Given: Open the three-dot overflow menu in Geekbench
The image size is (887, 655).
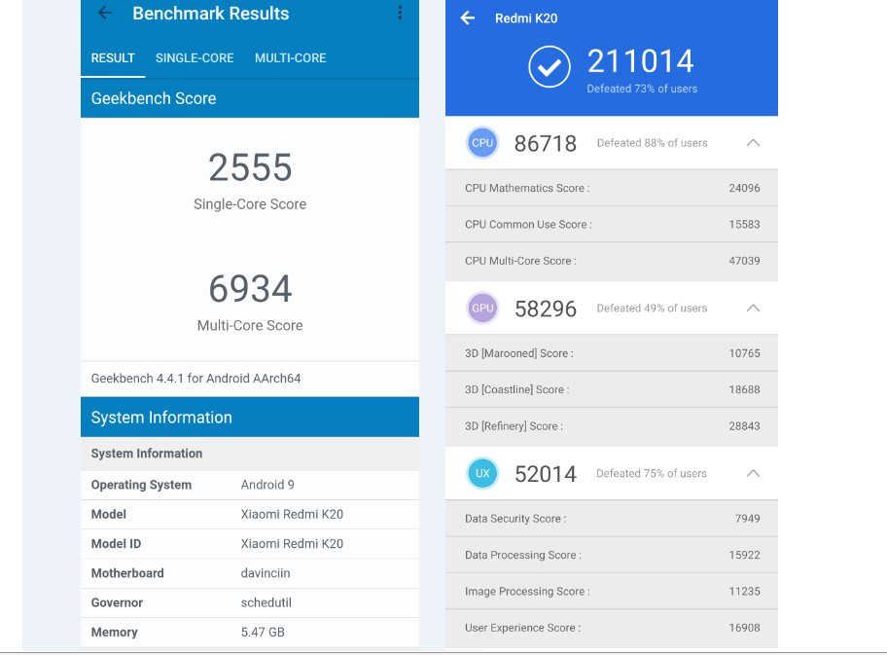Looking at the screenshot, I should tap(400, 13).
